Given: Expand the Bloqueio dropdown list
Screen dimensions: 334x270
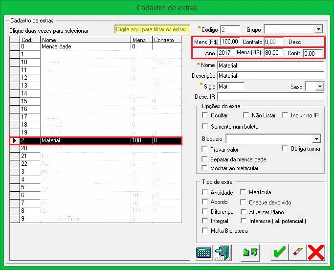Looking at the screenshot, I should (316, 139).
